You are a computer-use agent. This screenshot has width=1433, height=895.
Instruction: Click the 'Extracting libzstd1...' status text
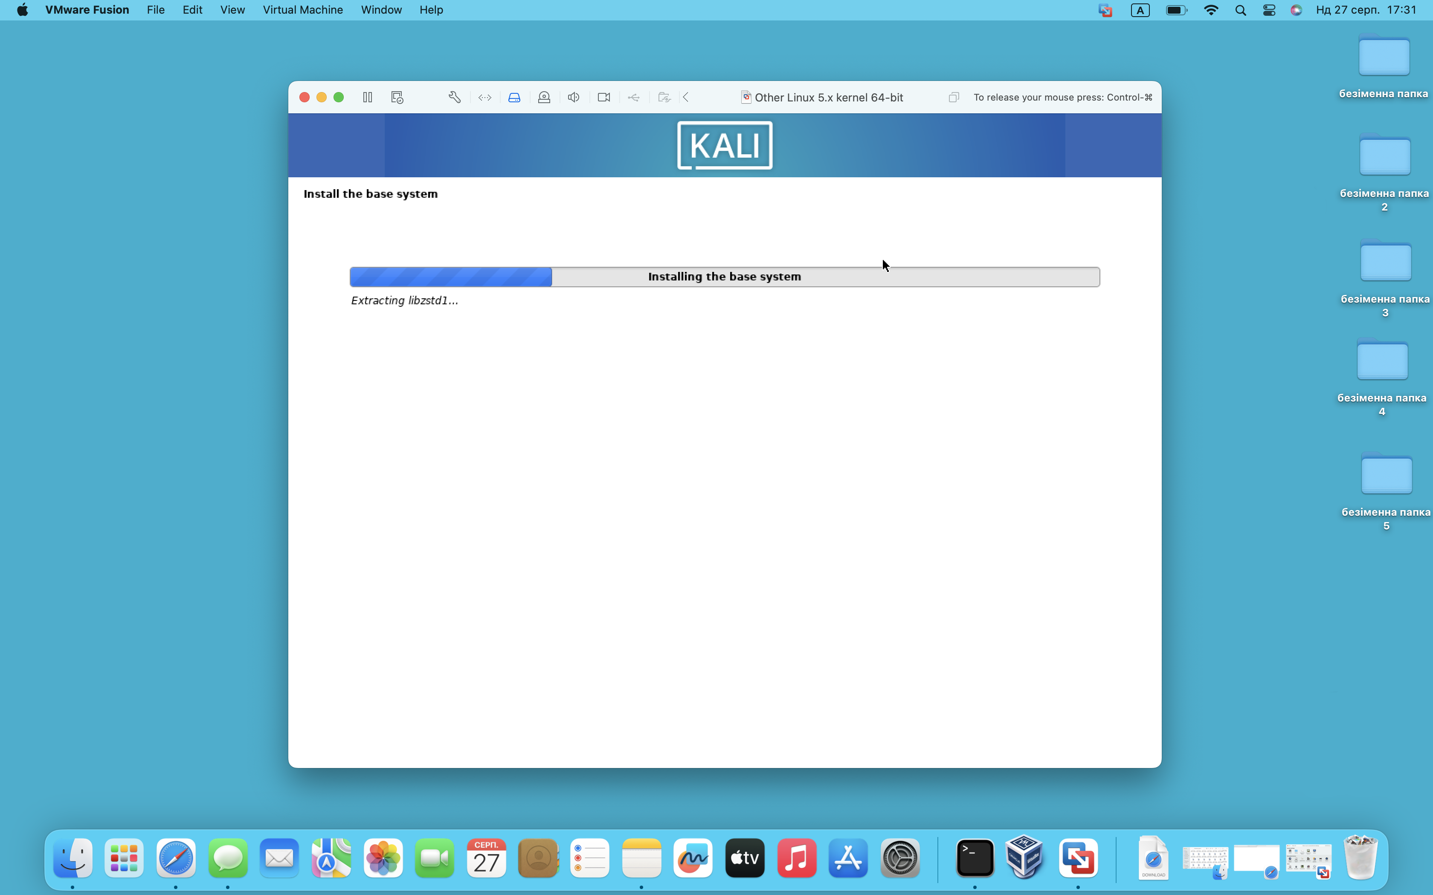(x=404, y=301)
